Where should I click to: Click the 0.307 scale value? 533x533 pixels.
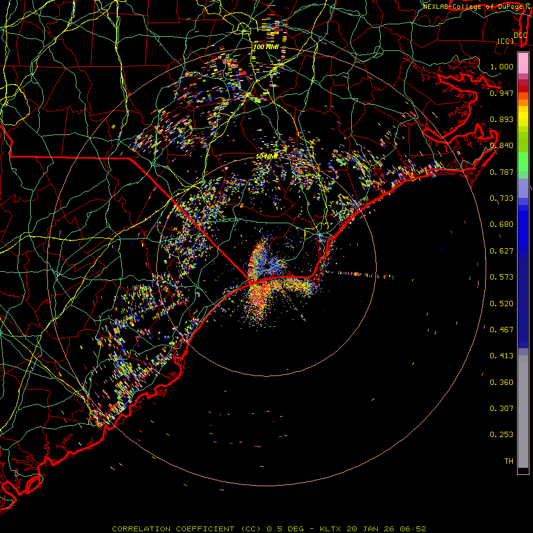[502, 409]
